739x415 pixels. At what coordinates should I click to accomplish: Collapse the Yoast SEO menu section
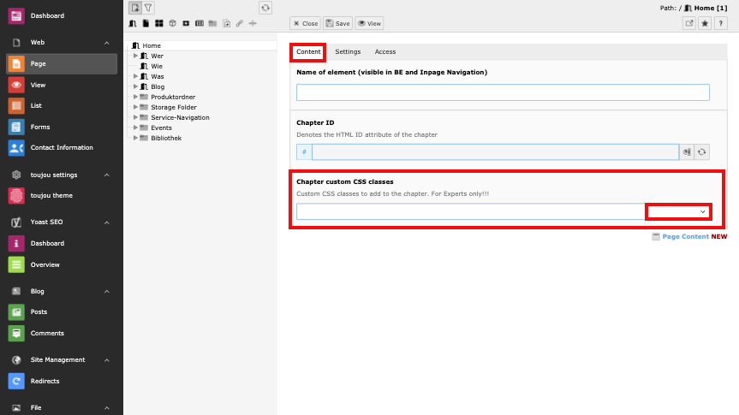107,222
